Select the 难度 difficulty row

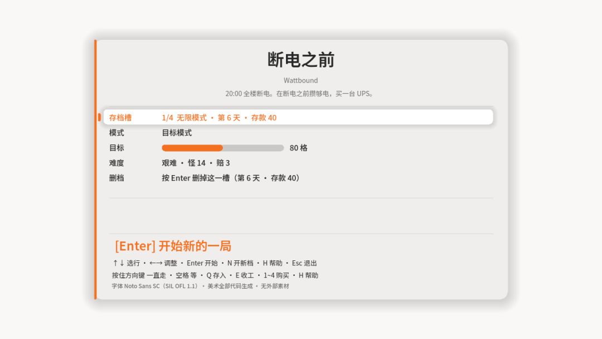(298, 163)
